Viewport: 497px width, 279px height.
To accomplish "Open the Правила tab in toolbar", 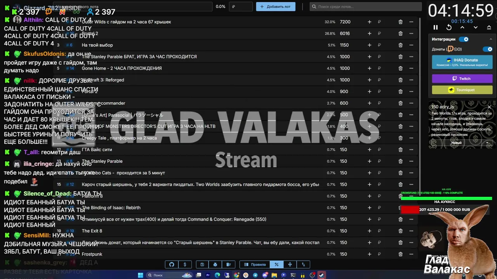I will point(255,265).
